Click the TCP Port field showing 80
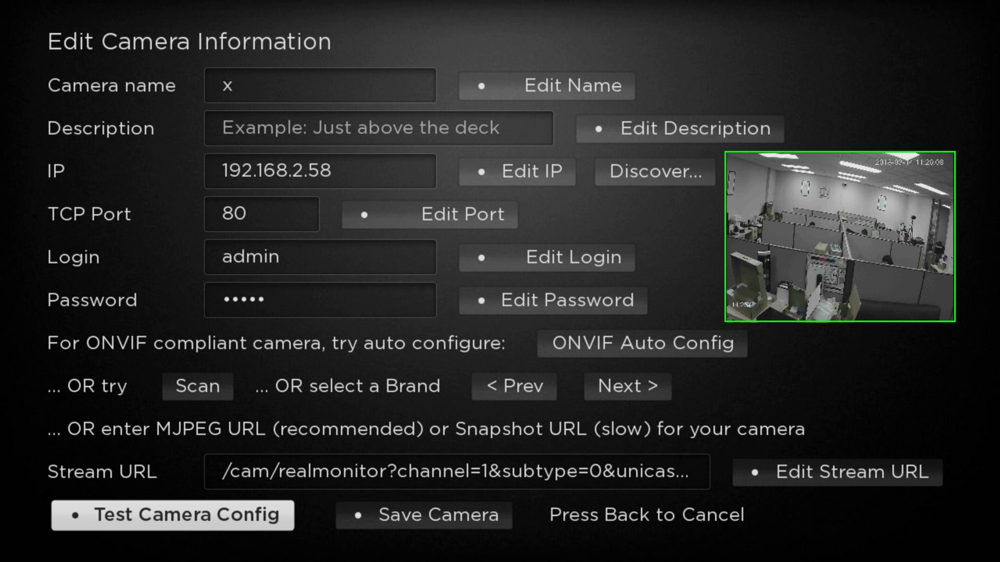Image resolution: width=1000 pixels, height=562 pixels. [x=261, y=214]
